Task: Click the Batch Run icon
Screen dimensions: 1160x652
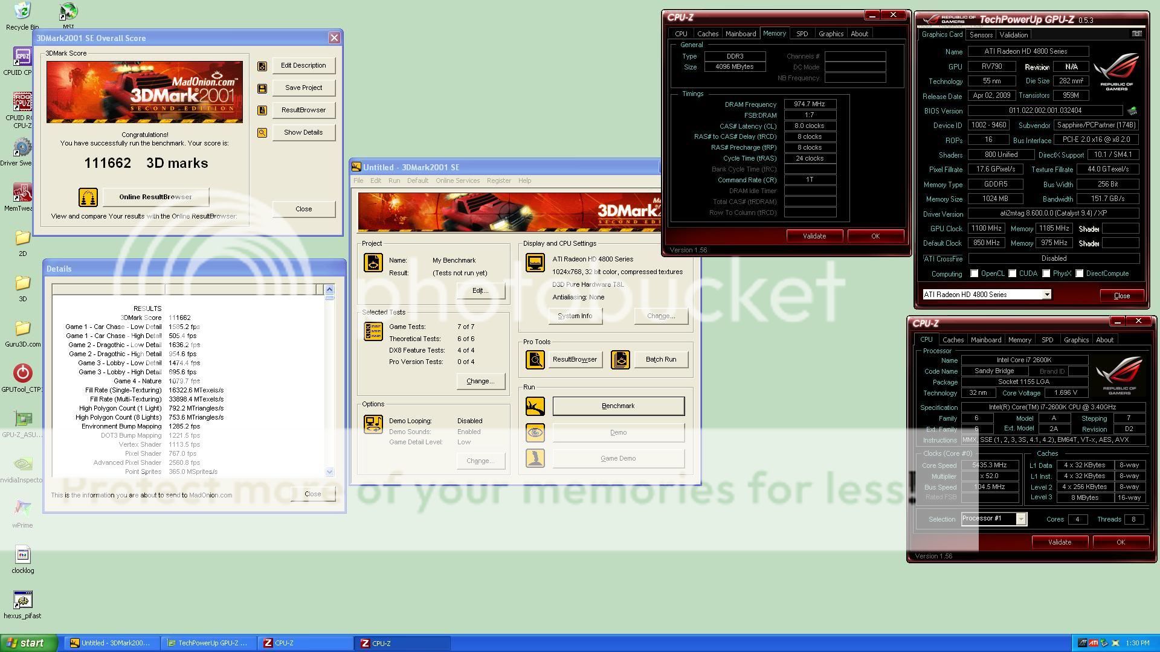Action: coord(620,360)
